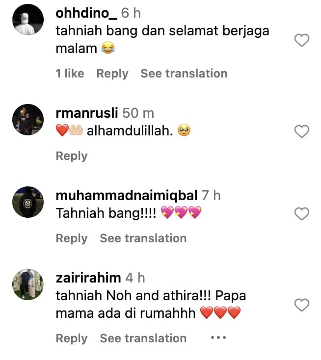Viewport: 321px width, 360px height.
Task: Tap heart on muhammadnaimiqbal's comment
Action: pyautogui.click(x=302, y=213)
